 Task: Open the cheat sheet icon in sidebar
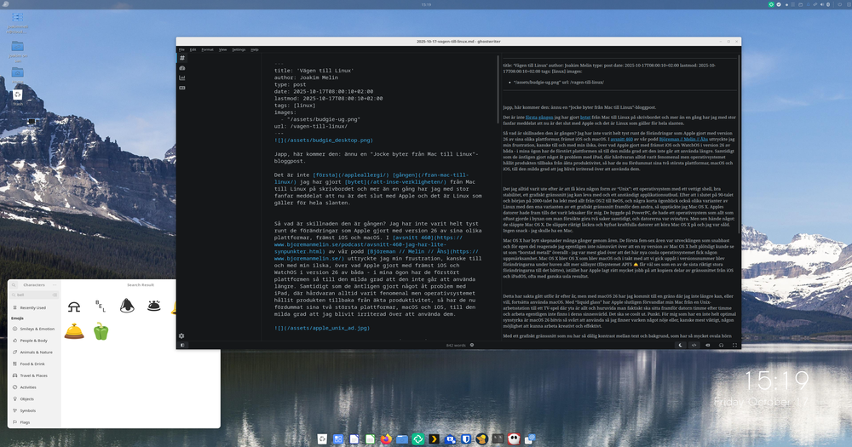(x=182, y=88)
